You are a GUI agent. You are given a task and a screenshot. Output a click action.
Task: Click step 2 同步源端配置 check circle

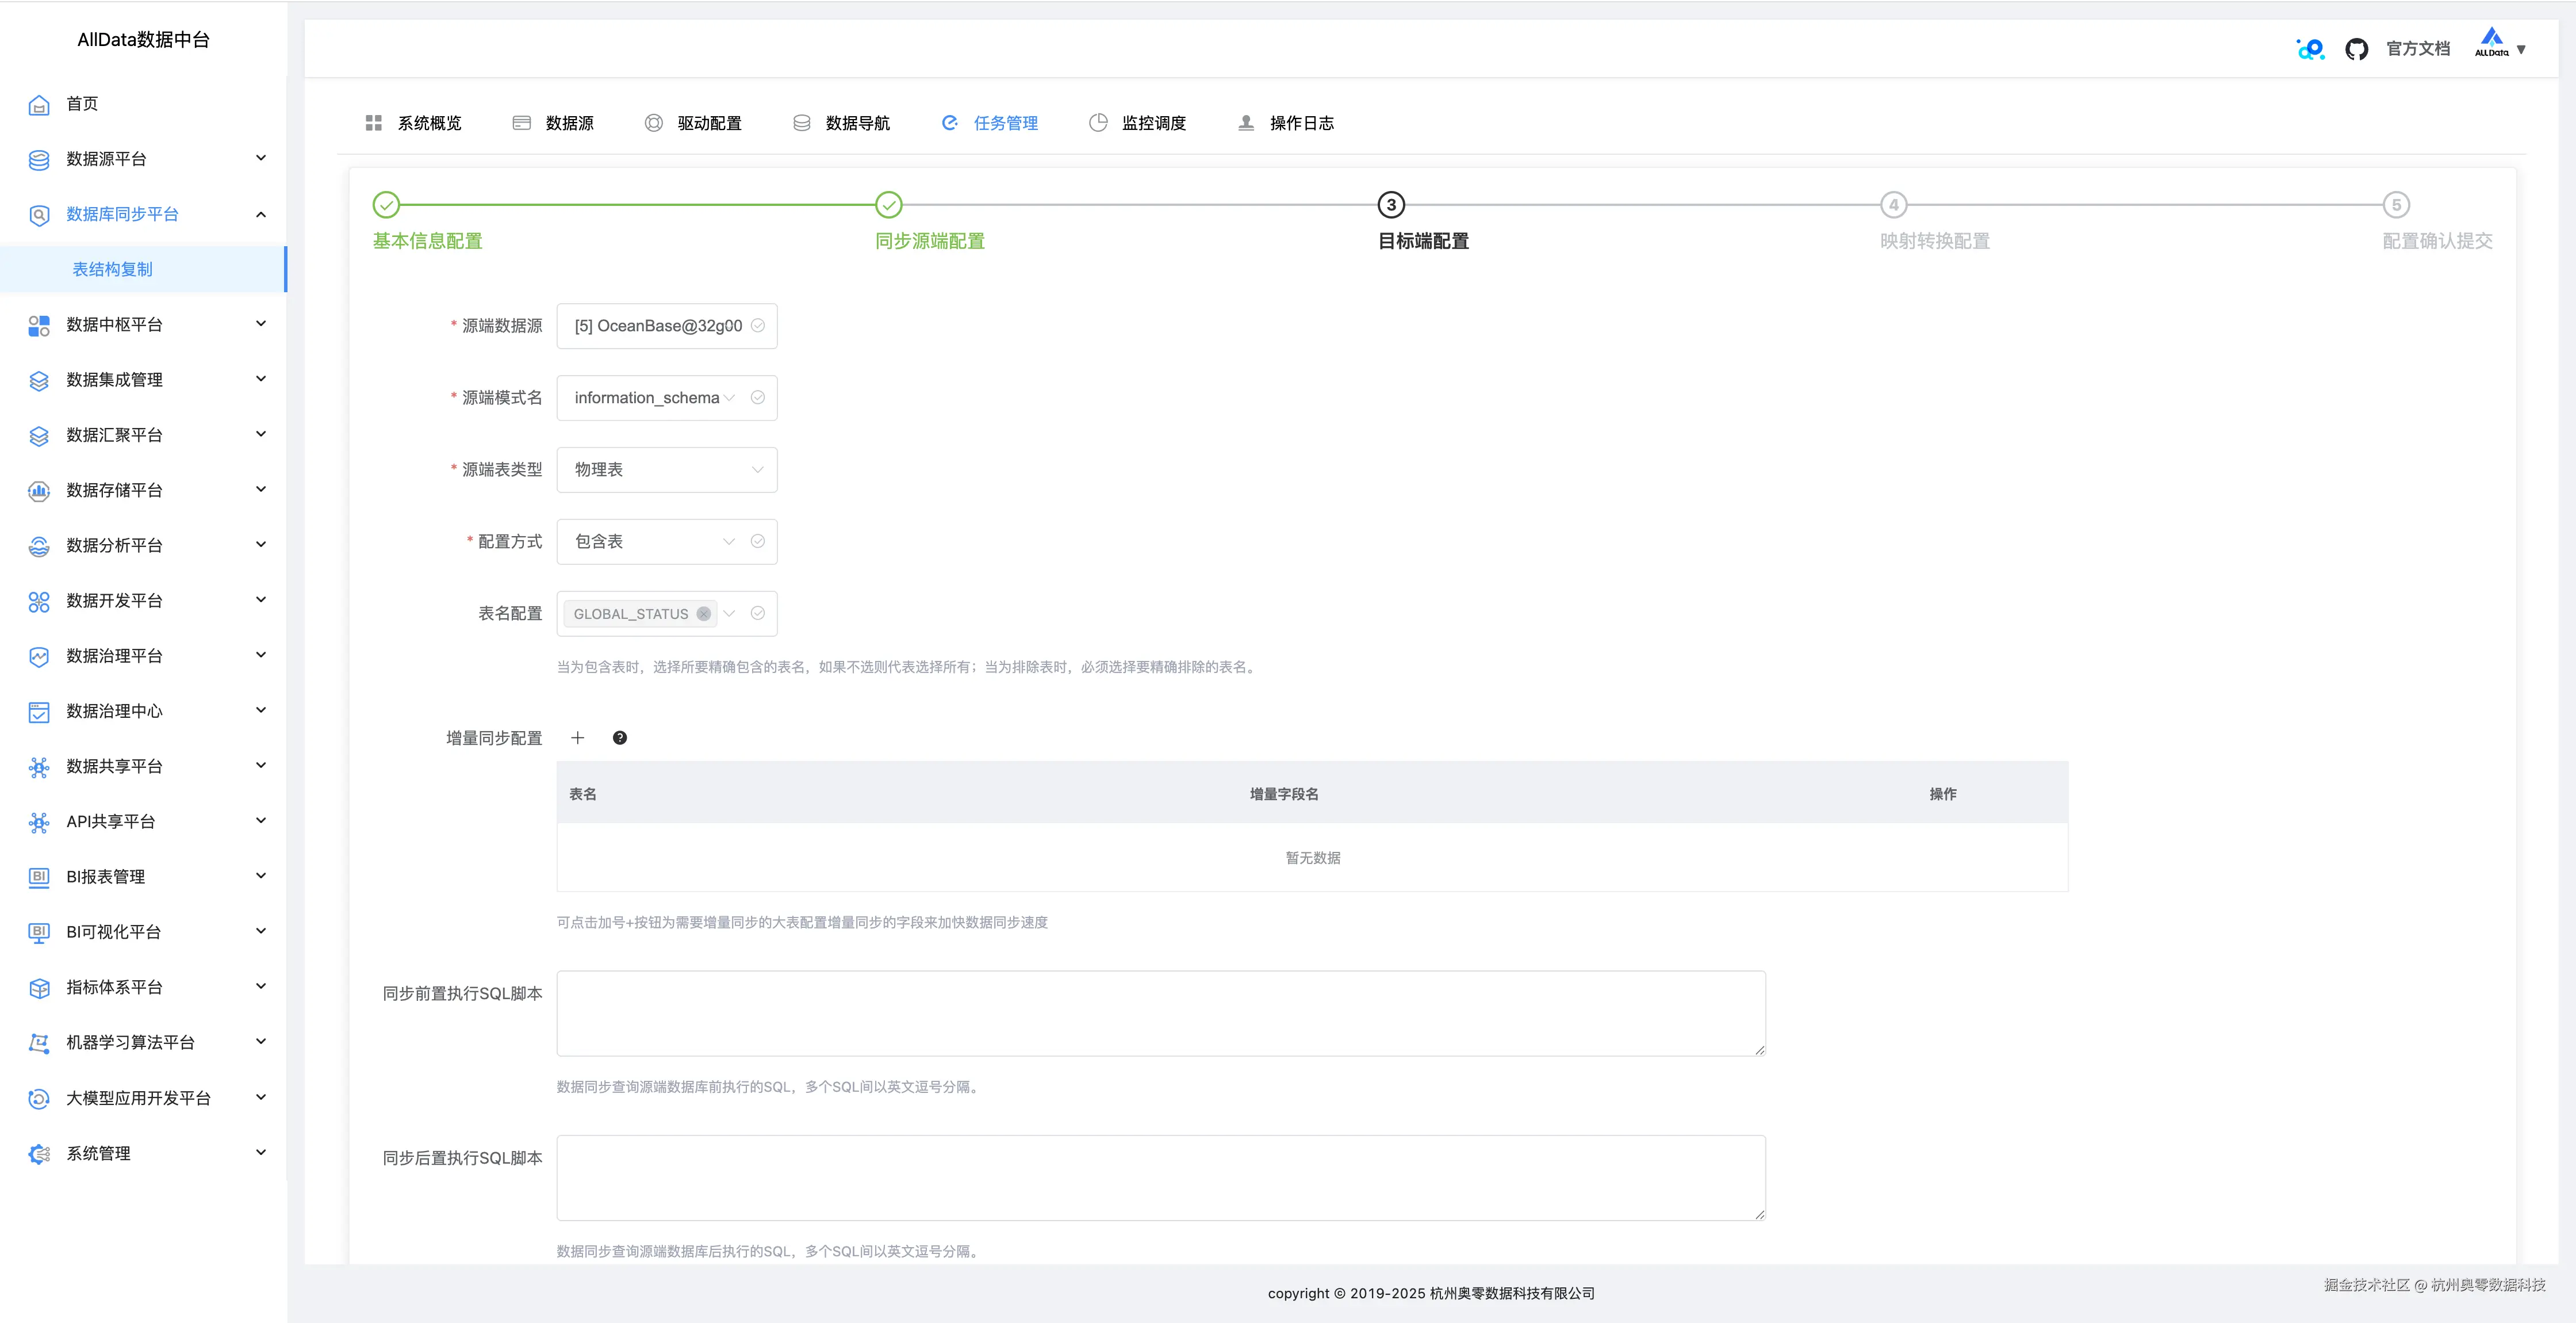888,205
